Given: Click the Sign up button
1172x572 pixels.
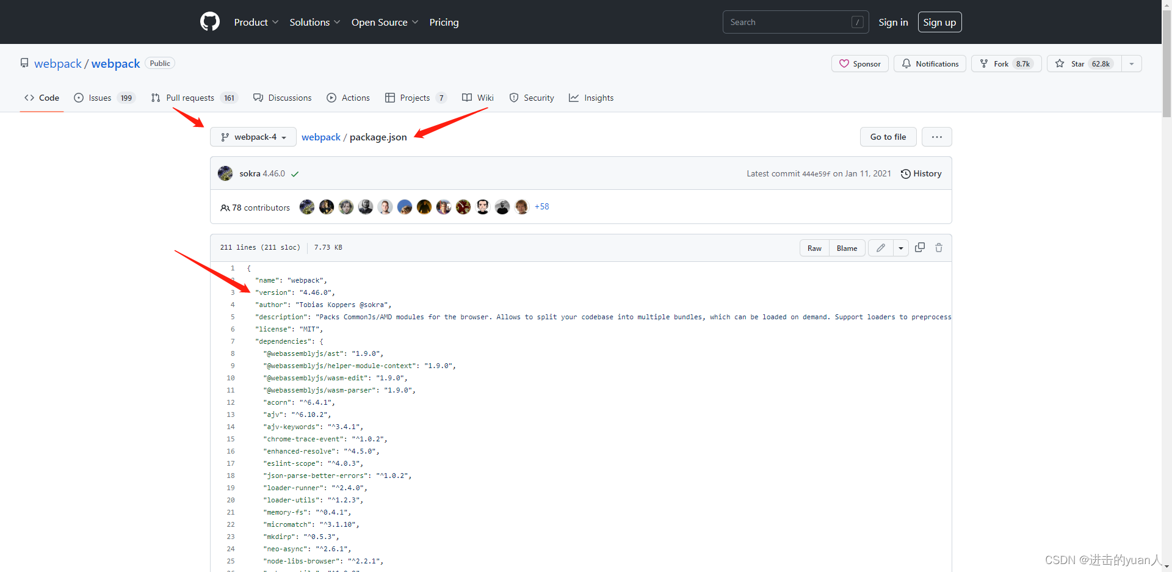Looking at the screenshot, I should (939, 22).
